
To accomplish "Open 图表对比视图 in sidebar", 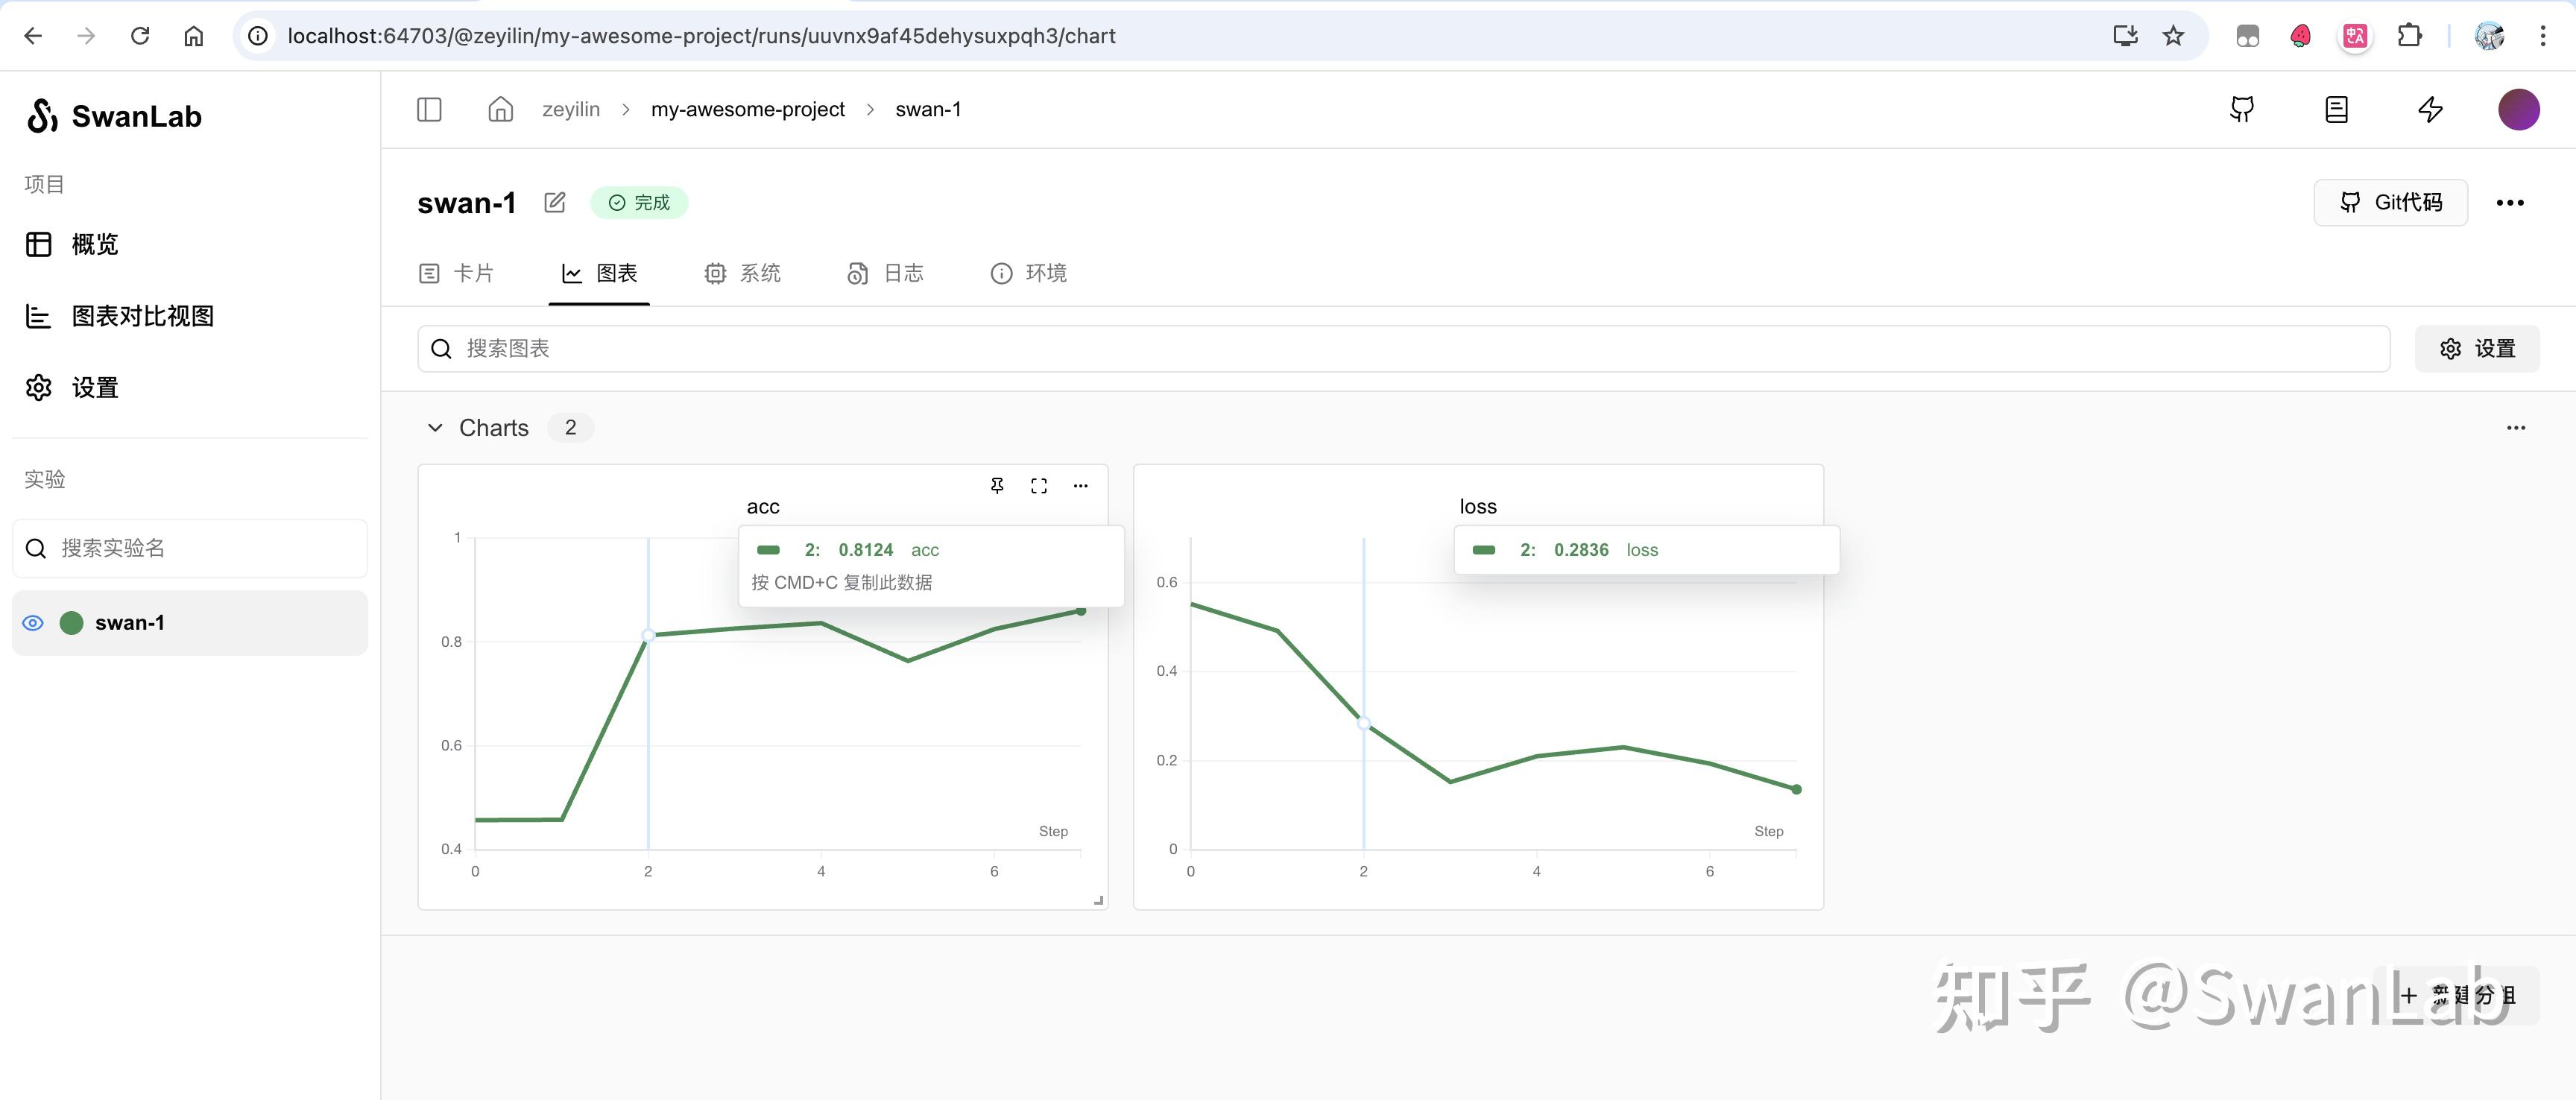I will 142,316.
